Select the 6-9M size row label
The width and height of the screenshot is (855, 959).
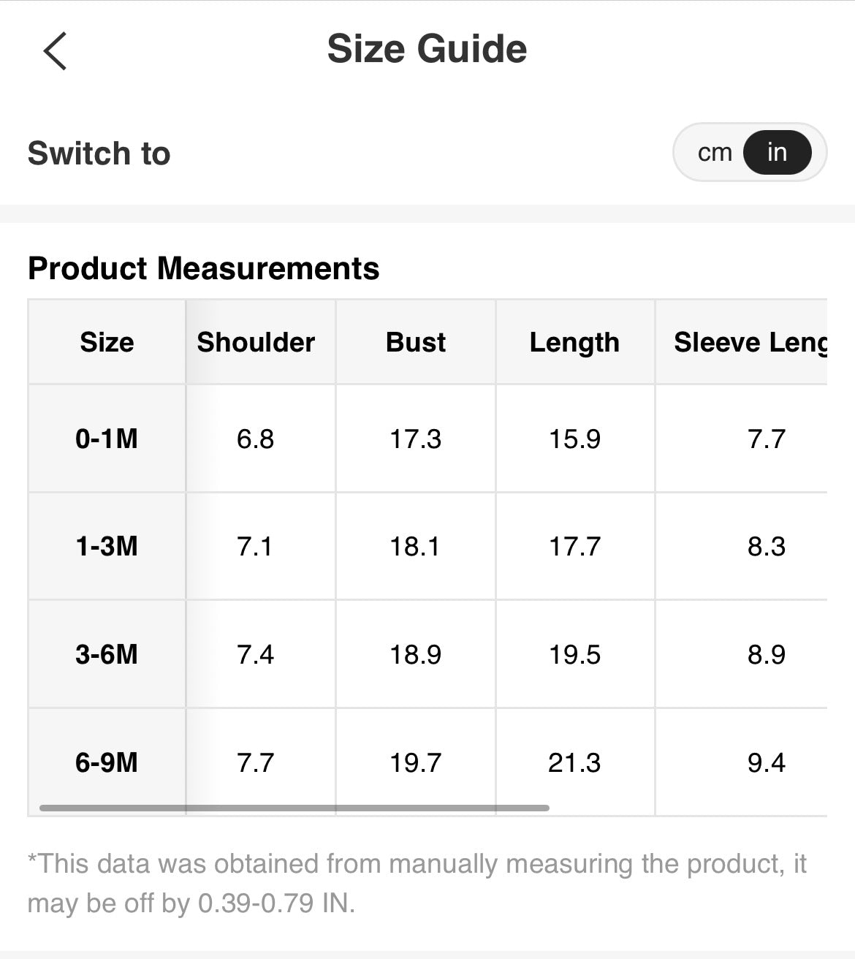tap(107, 762)
